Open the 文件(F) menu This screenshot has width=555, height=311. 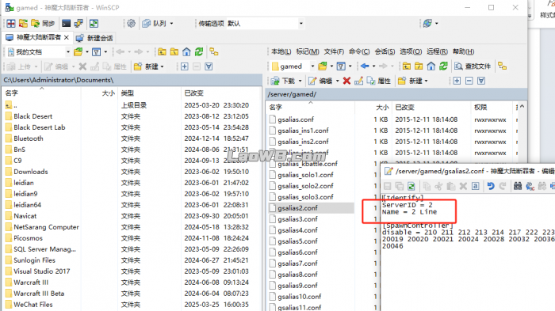point(334,51)
